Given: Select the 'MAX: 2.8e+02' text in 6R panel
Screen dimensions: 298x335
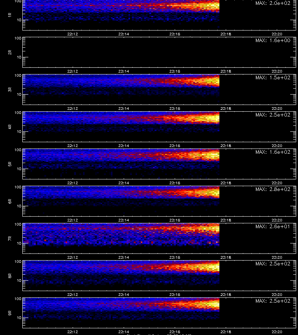Looking at the screenshot, I should coord(273,189).
